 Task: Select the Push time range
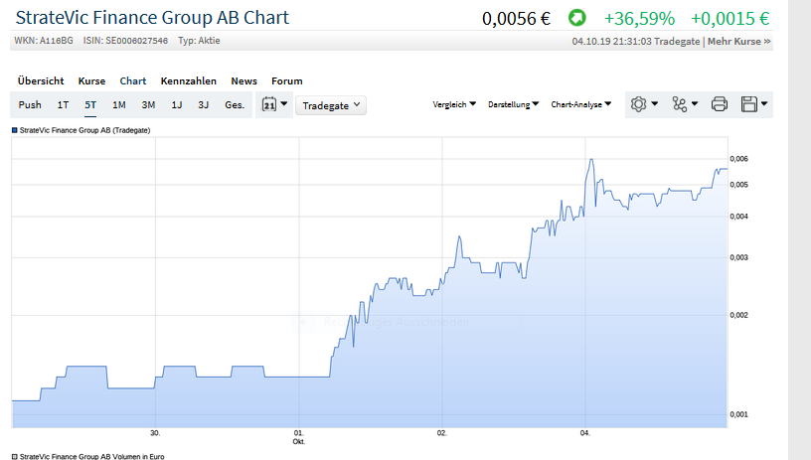[x=30, y=105]
